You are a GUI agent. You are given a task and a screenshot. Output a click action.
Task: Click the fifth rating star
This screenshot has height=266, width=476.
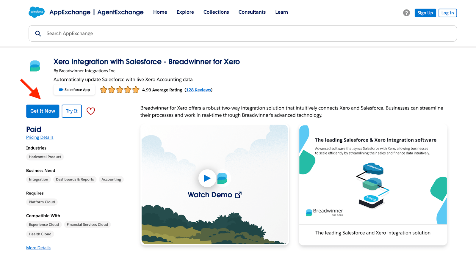tap(136, 89)
